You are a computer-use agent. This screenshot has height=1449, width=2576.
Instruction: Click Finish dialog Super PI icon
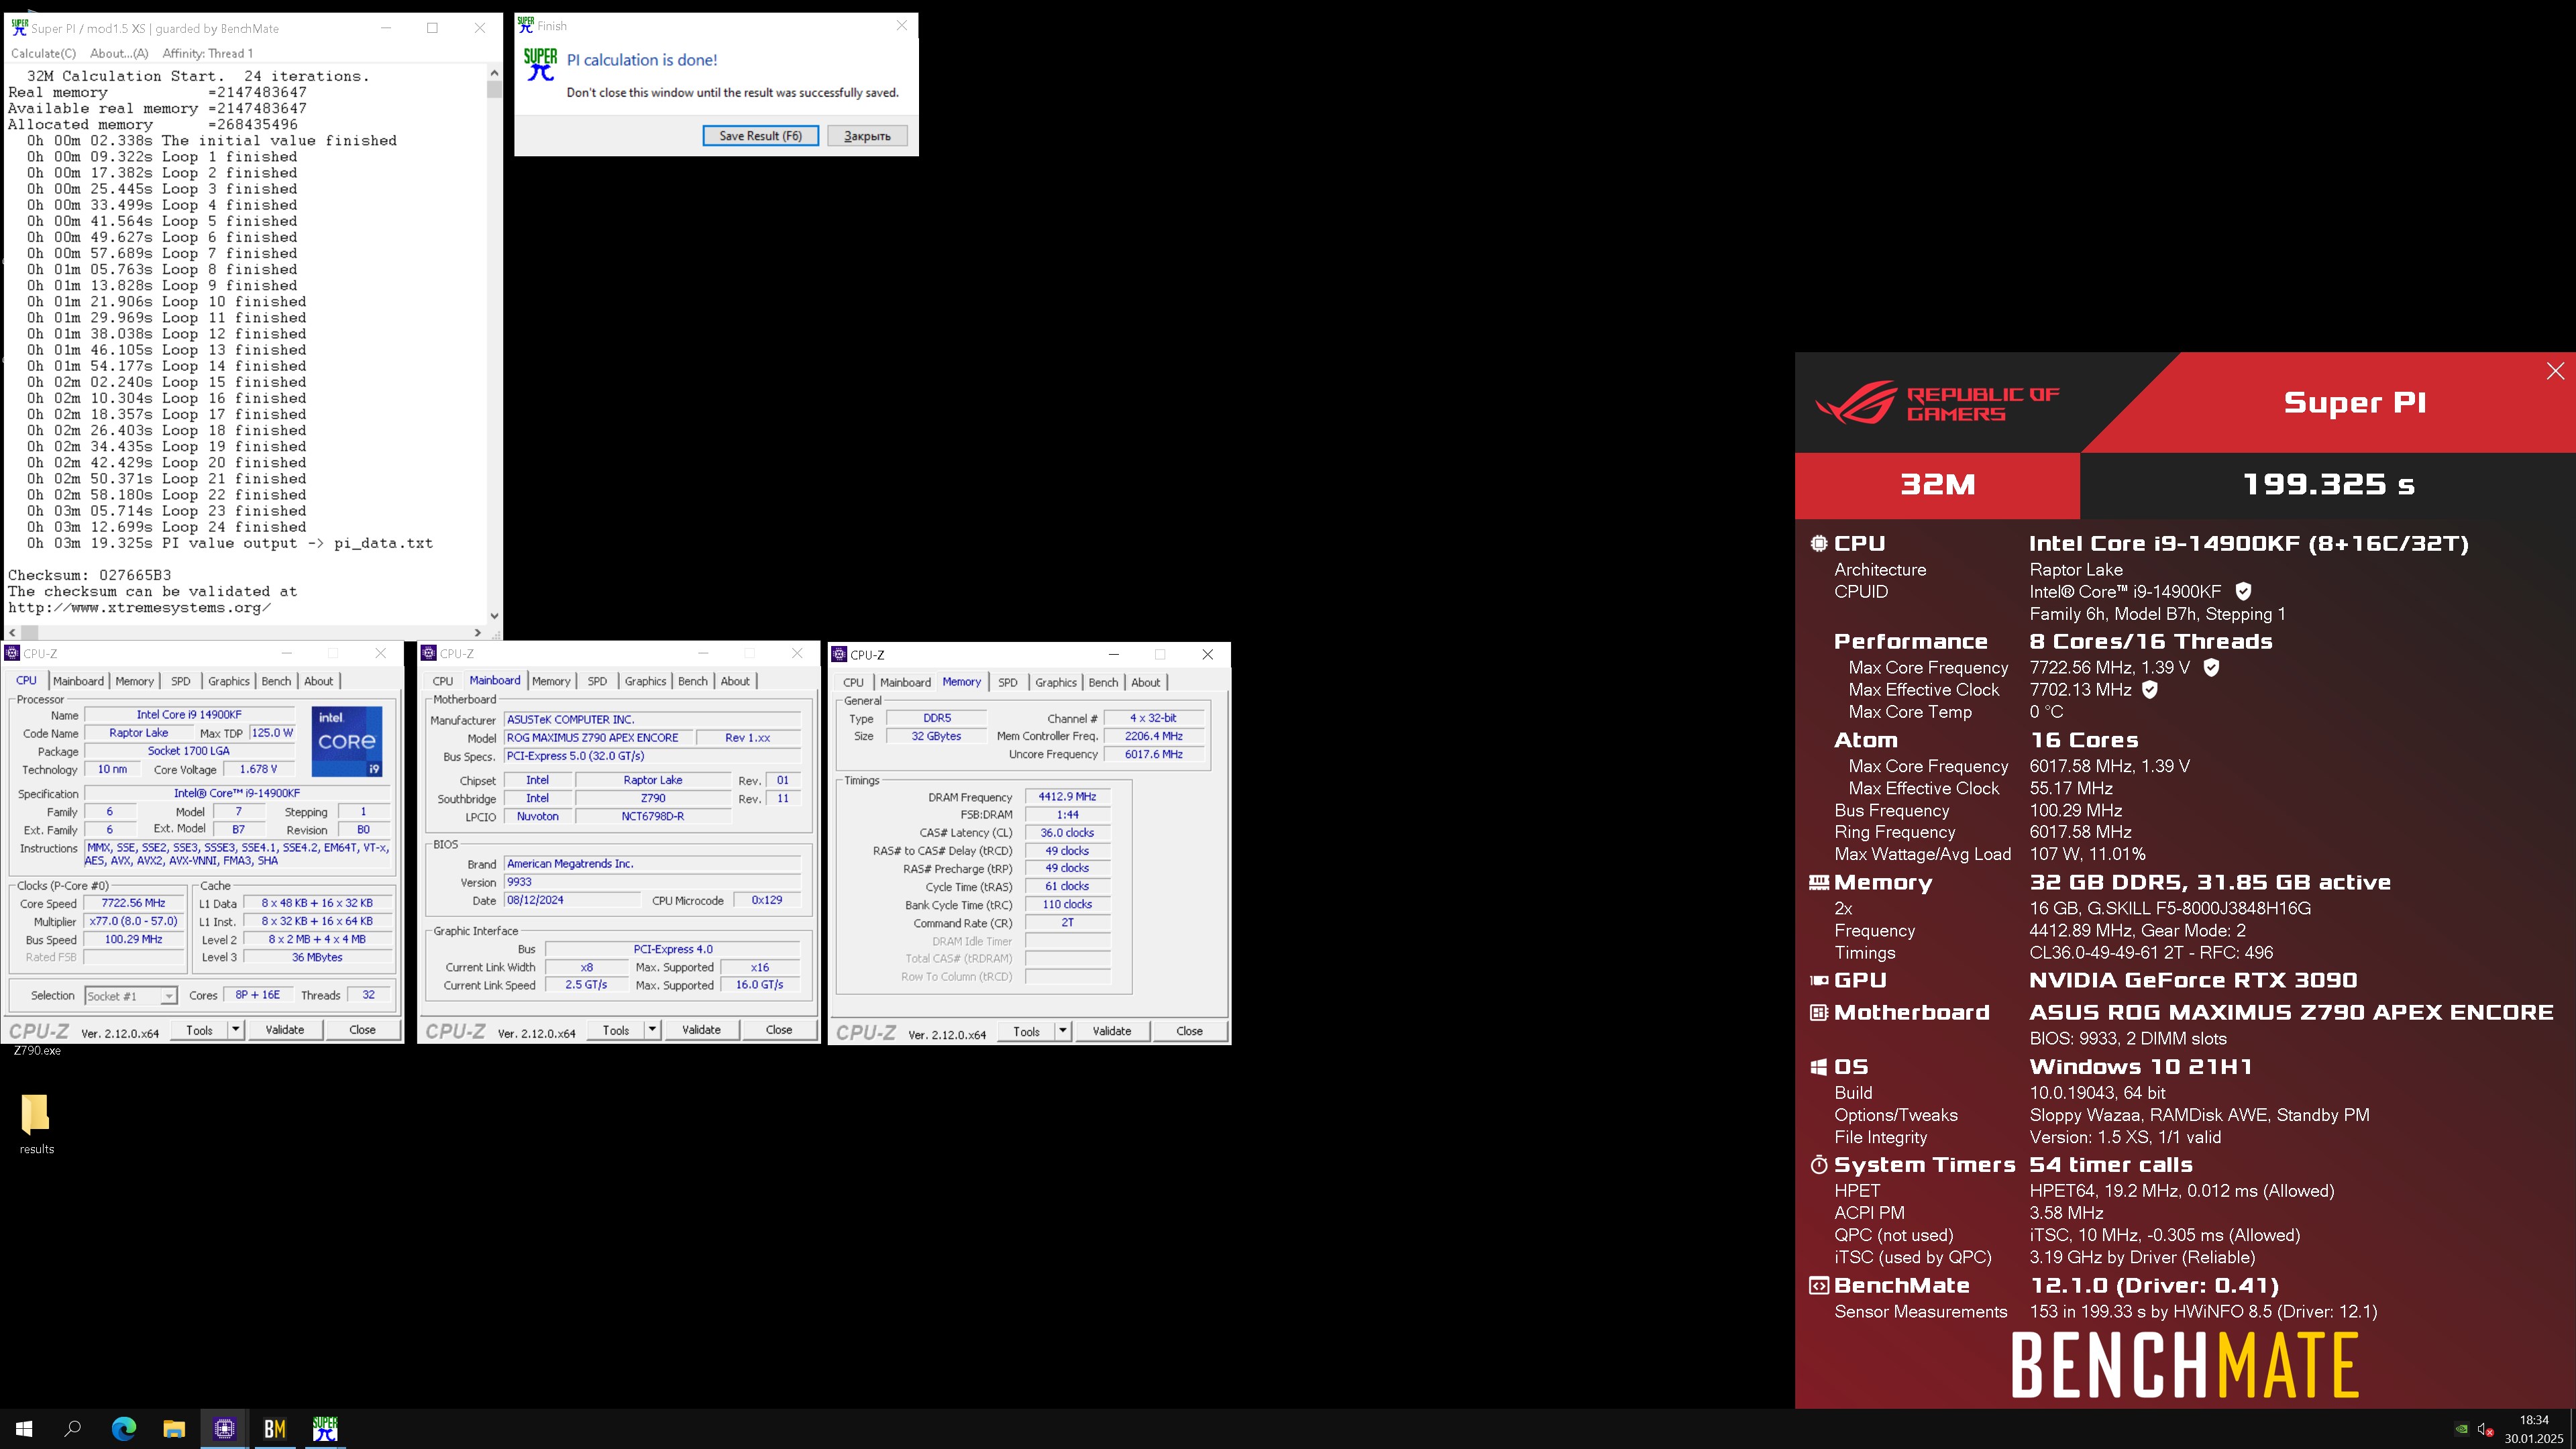(540, 64)
